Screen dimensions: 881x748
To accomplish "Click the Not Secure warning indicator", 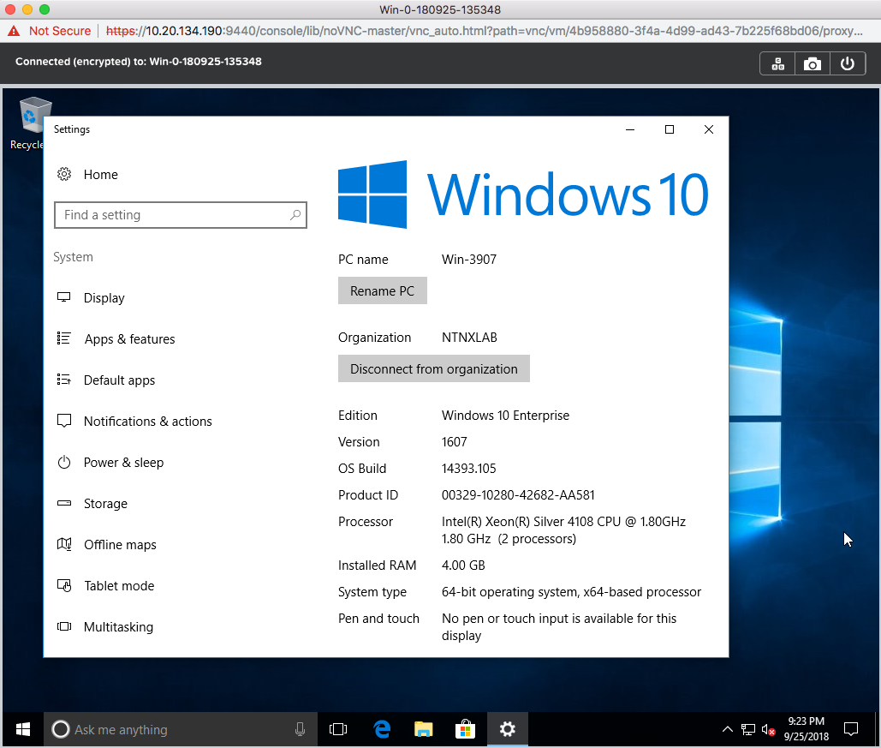I will (50, 31).
